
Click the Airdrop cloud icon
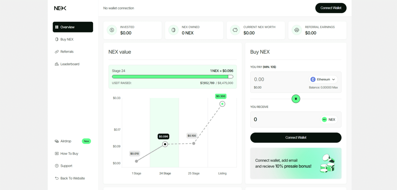pyautogui.click(x=57, y=141)
